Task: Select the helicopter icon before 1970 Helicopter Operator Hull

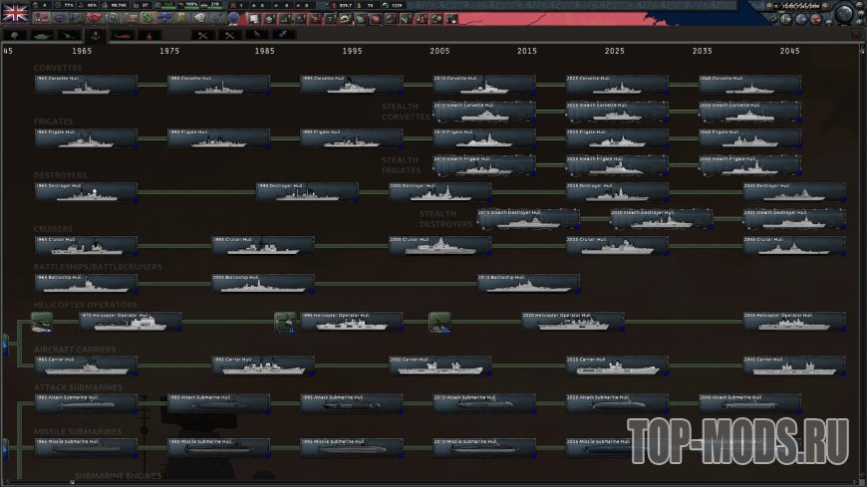Action: 42,321
